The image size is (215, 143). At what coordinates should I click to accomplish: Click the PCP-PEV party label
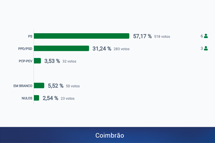(x=25, y=61)
